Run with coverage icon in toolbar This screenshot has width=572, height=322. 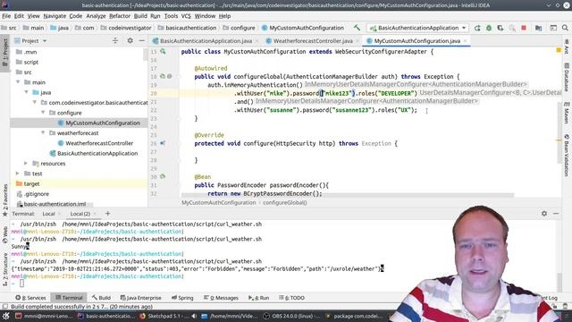pos(500,28)
